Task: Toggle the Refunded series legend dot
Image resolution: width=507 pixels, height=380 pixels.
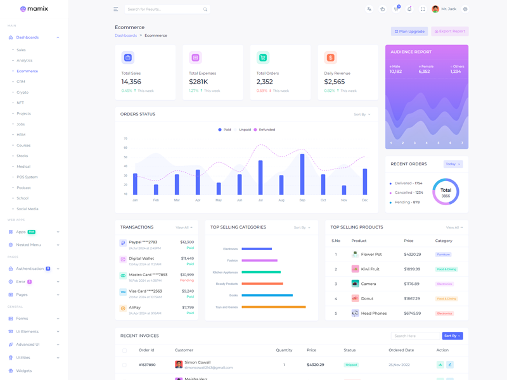Action: pyautogui.click(x=255, y=130)
